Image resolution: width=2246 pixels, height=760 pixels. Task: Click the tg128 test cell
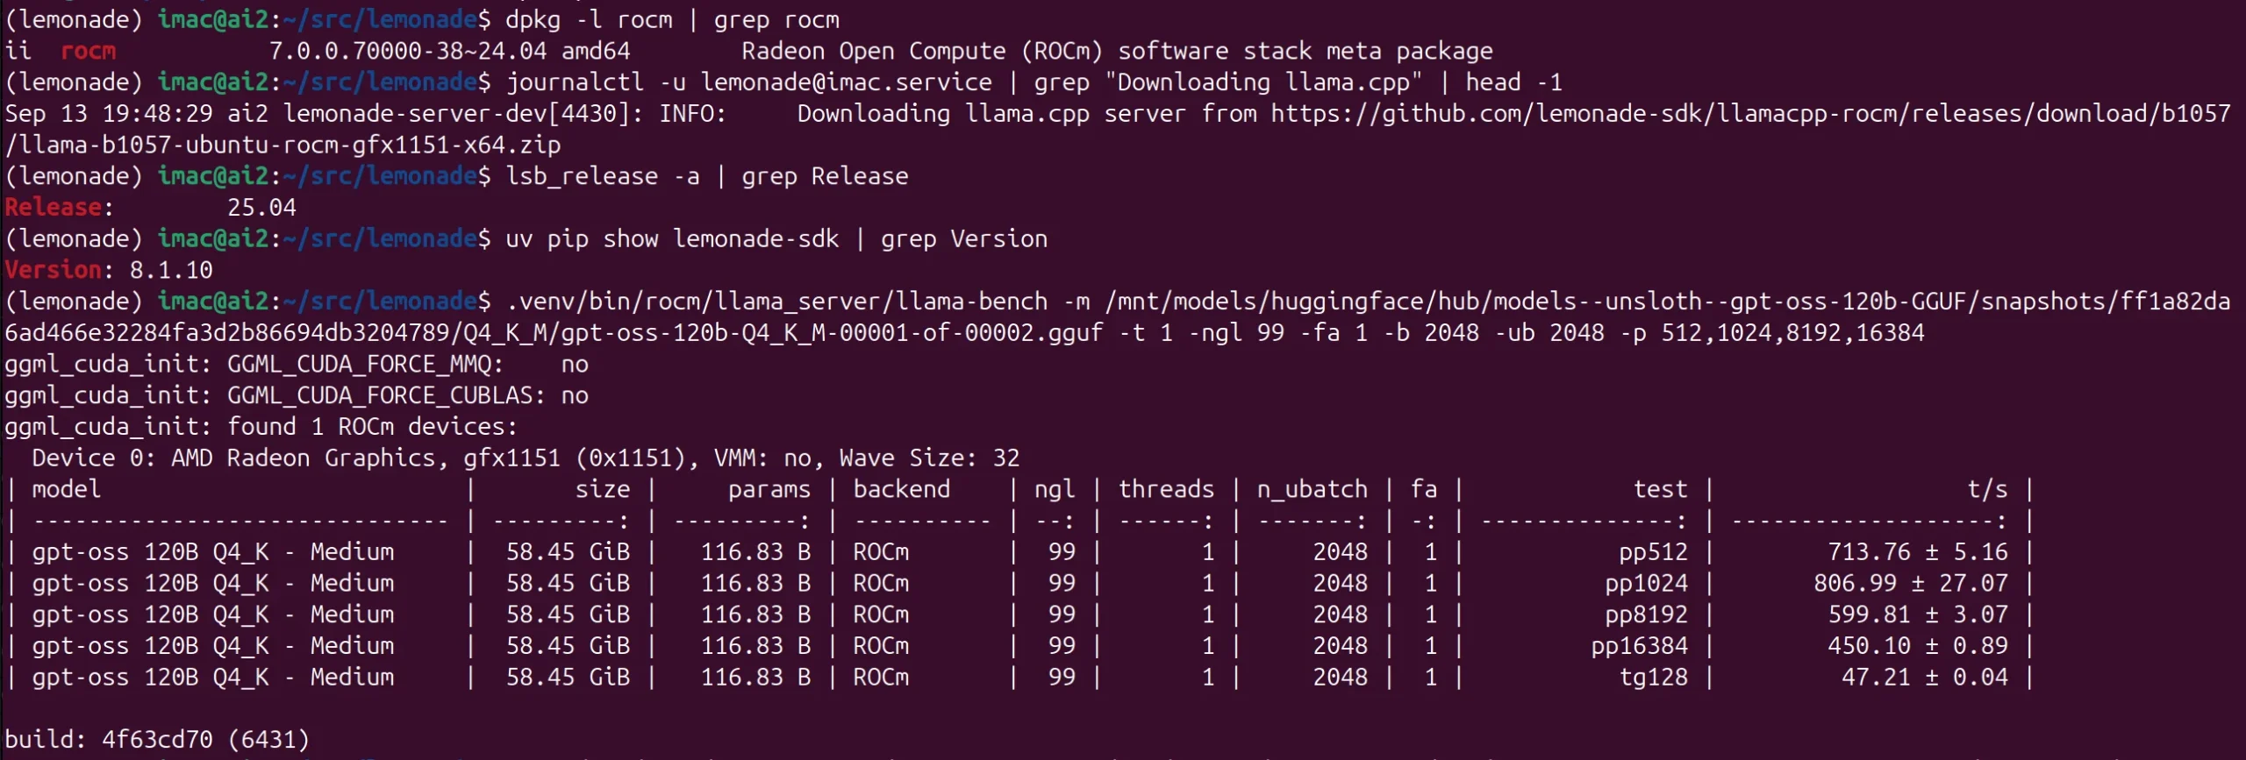[x=1653, y=678]
